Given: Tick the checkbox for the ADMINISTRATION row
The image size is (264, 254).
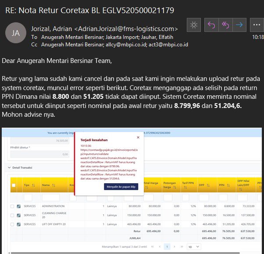Looking at the screenshot, I should pyautogui.click(x=12, y=206).
